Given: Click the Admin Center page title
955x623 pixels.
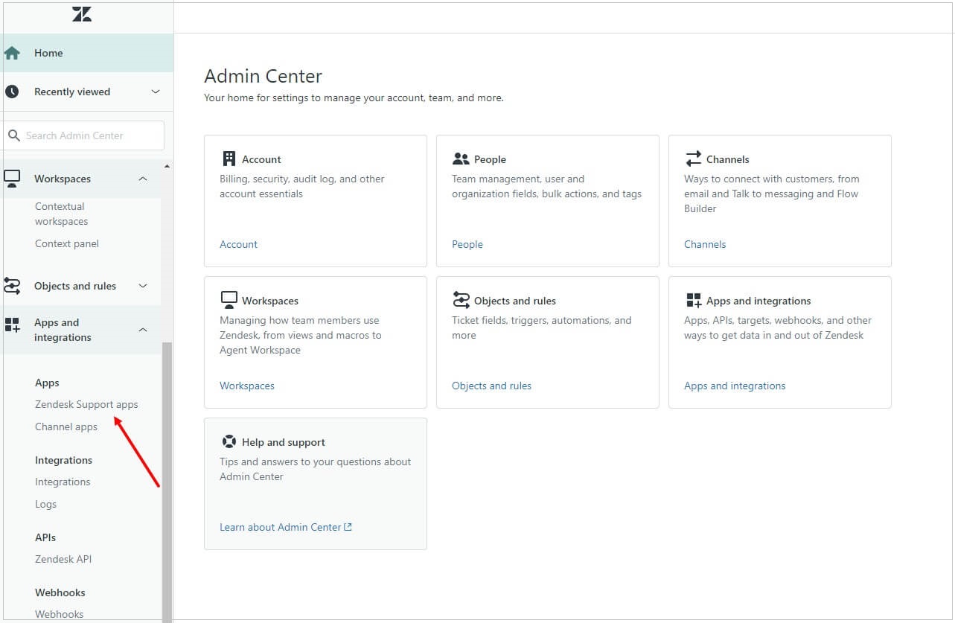Looking at the screenshot, I should click(263, 76).
